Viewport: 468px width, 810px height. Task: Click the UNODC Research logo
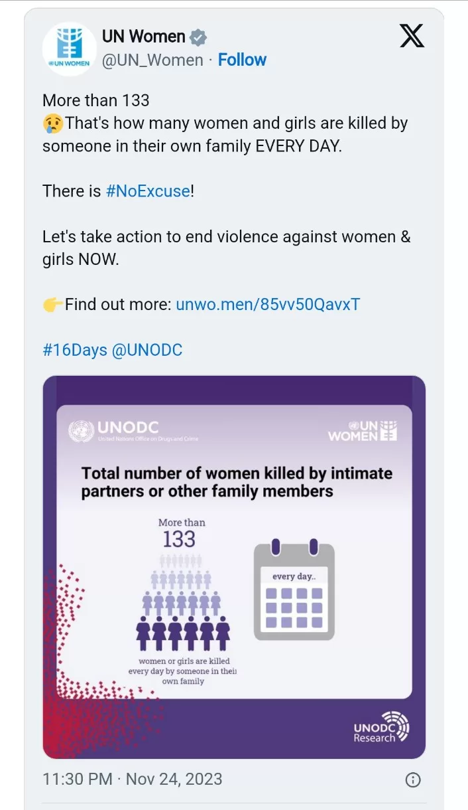(381, 727)
